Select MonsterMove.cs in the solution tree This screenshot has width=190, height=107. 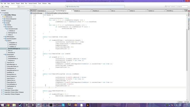(12, 74)
